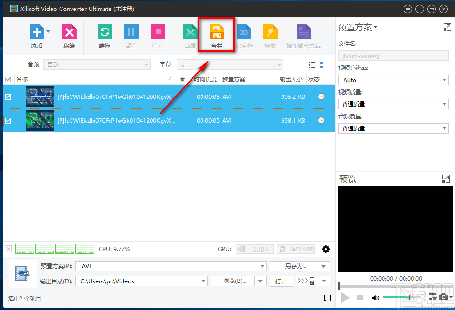Screen dimensions: 455x310
Task: Start conversion with the 转换 icon
Action: coord(104,32)
